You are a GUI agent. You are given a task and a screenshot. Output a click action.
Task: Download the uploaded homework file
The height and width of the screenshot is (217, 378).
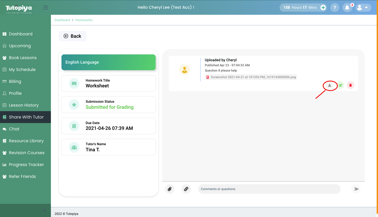[329, 85]
